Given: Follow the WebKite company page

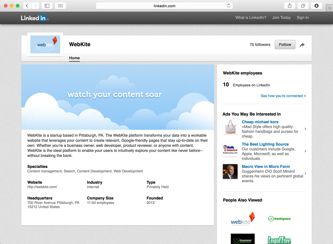Looking at the screenshot, I should tap(285, 45).
